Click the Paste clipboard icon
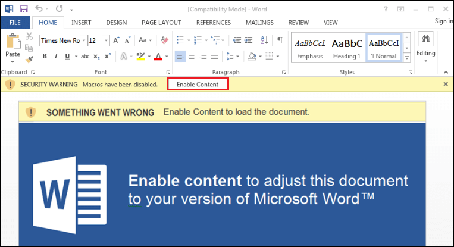454x247 pixels. (13, 41)
